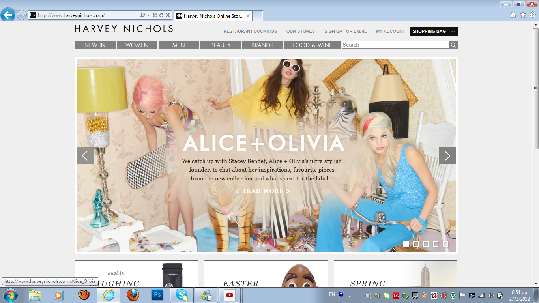Open Windows Explorer from the taskbar
Image resolution: width=539 pixels, height=303 pixels.
point(35,295)
